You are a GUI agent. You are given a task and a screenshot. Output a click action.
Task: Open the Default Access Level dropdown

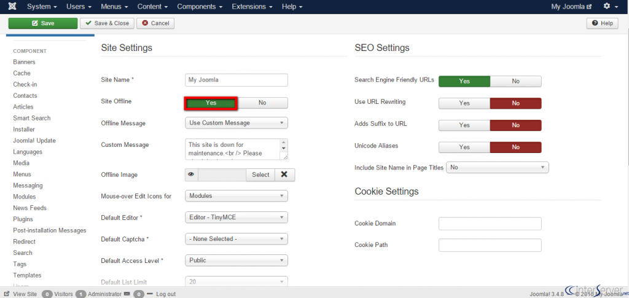(236, 261)
